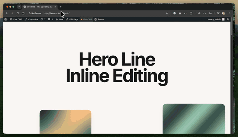The height and width of the screenshot is (137, 238).
Task: Open the WordPress logo menu
Action: [x=6, y=19]
